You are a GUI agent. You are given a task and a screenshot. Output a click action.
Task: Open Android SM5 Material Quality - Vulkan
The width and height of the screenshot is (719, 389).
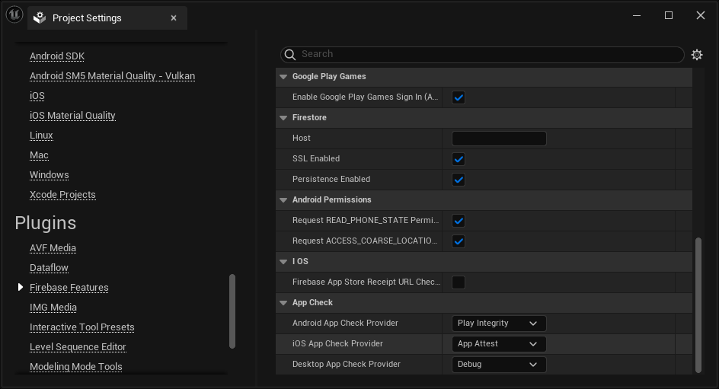pyautogui.click(x=113, y=76)
